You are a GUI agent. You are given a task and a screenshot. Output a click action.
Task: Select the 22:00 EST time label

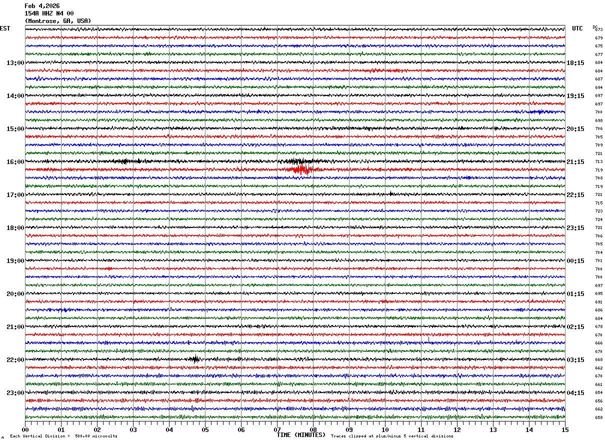(x=15, y=360)
